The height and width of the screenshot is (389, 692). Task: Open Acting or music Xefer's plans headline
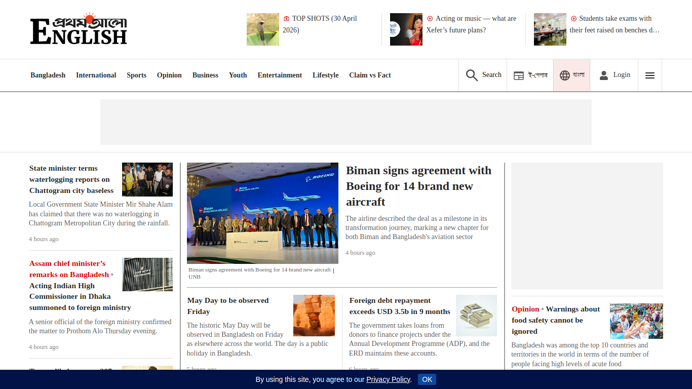(472, 24)
